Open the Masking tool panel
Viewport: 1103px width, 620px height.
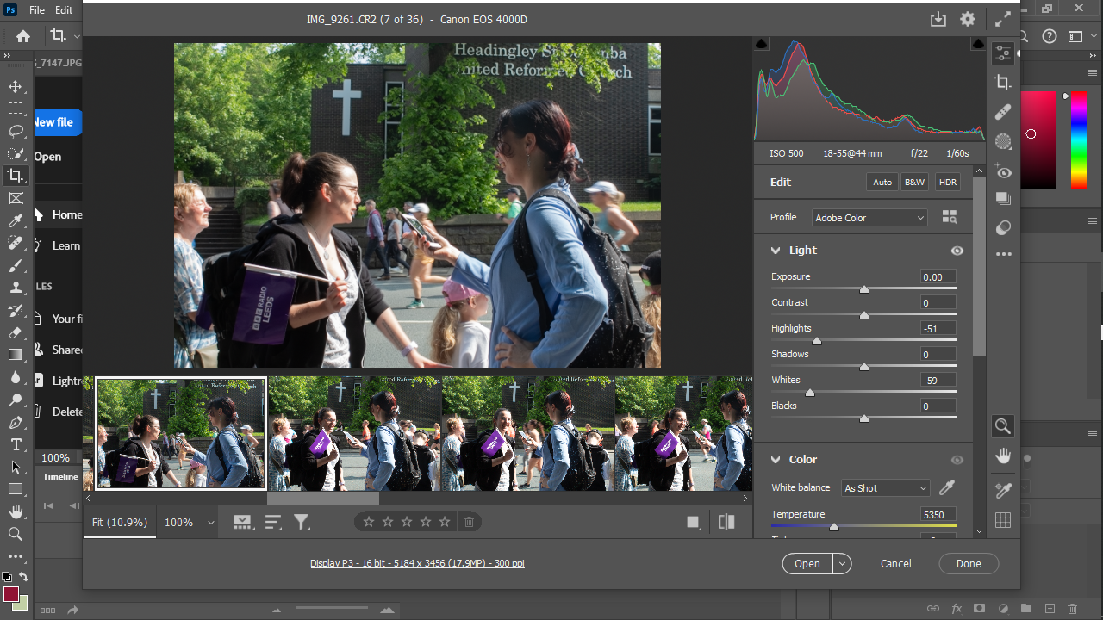coord(1002,141)
